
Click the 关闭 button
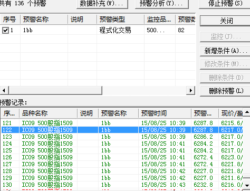(x=226, y=21)
